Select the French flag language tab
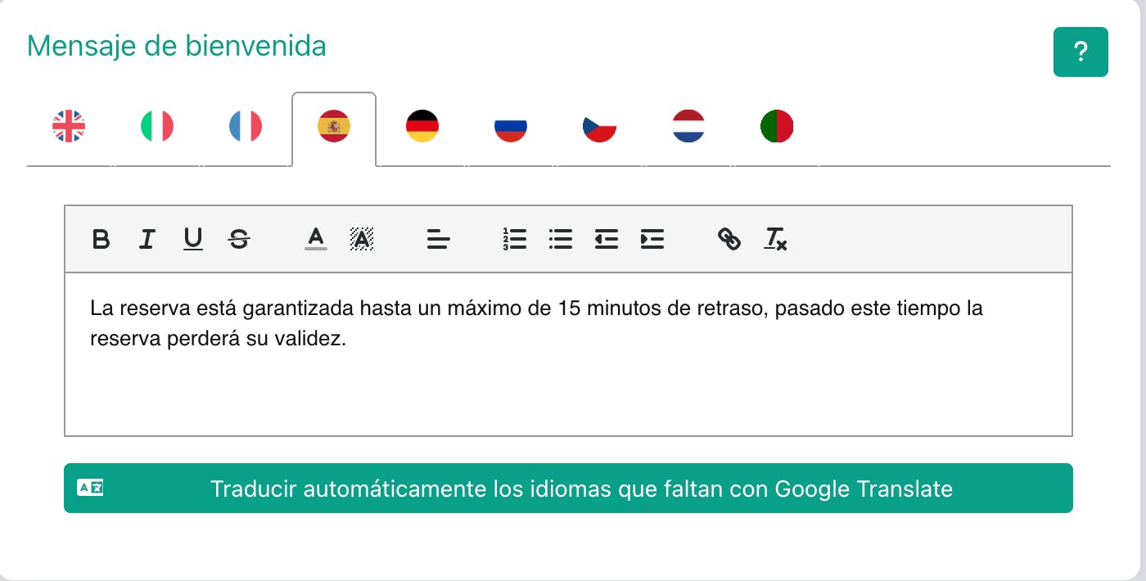 click(x=246, y=127)
